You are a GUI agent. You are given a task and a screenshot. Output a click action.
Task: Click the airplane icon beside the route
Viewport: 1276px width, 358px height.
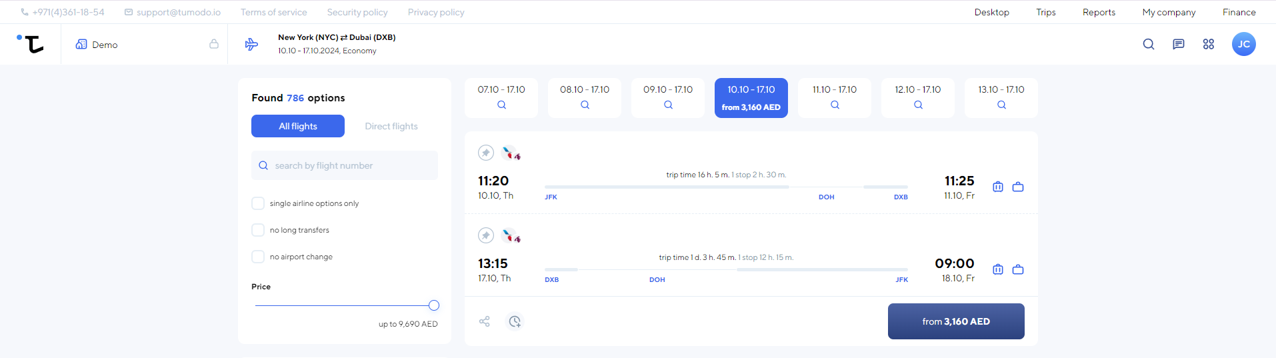click(x=251, y=44)
